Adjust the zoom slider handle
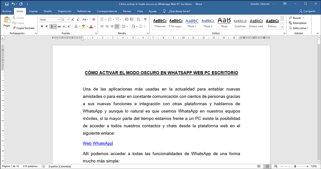 [x=295, y=166]
